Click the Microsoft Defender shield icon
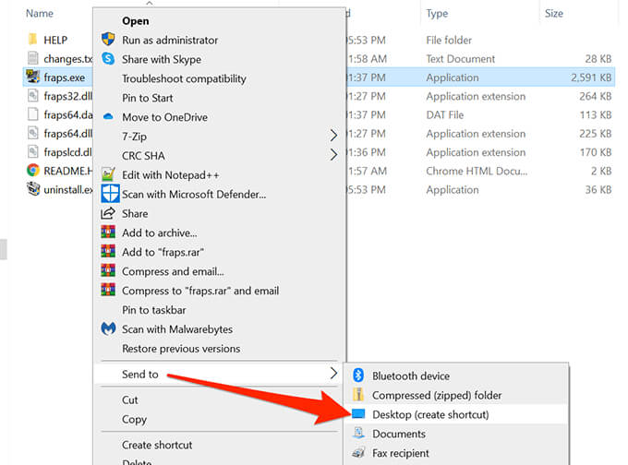628x465 pixels. pyautogui.click(x=109, y=194)
